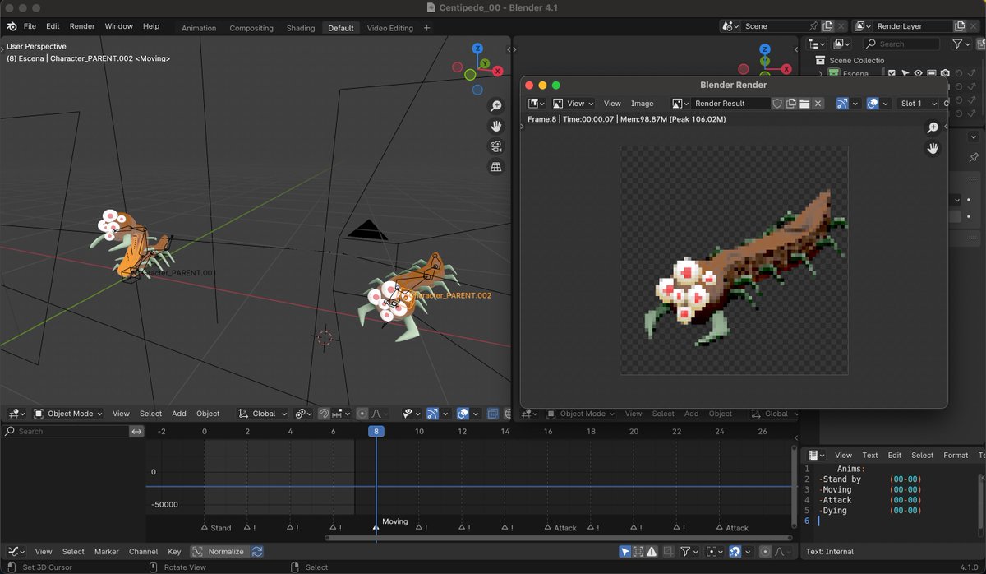
Task: Open the Slot 1 dropdown in render window
Action: tap(917, 104)
